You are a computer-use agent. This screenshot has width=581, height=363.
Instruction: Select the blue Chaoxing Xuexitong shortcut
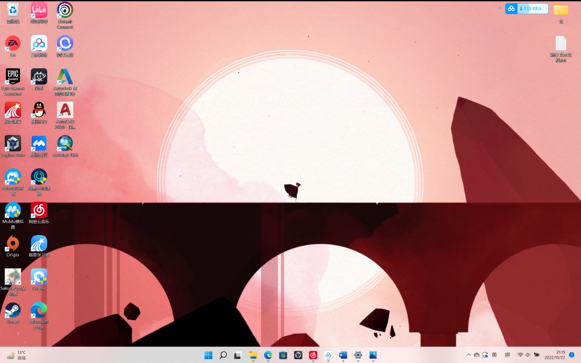tap(39, 247)
